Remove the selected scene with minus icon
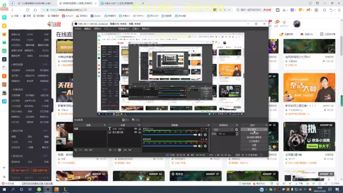 tap(80, 150)
